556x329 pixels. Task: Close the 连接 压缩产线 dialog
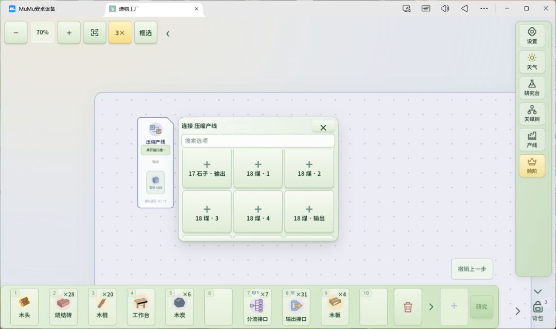323,127
